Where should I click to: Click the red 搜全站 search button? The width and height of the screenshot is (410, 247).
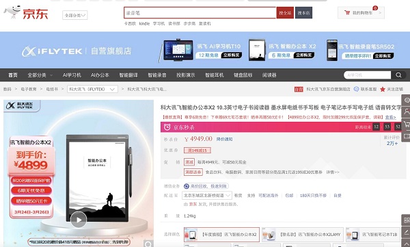(x=285, y=13)
